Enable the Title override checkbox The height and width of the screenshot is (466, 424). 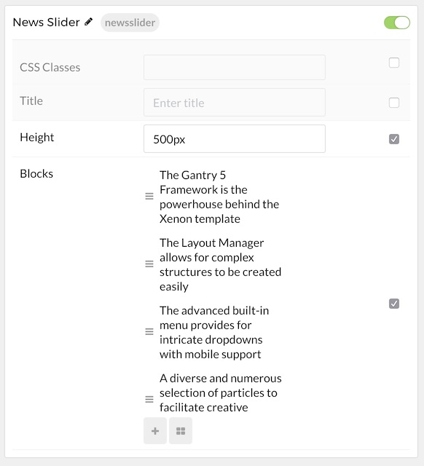point(394,103)
